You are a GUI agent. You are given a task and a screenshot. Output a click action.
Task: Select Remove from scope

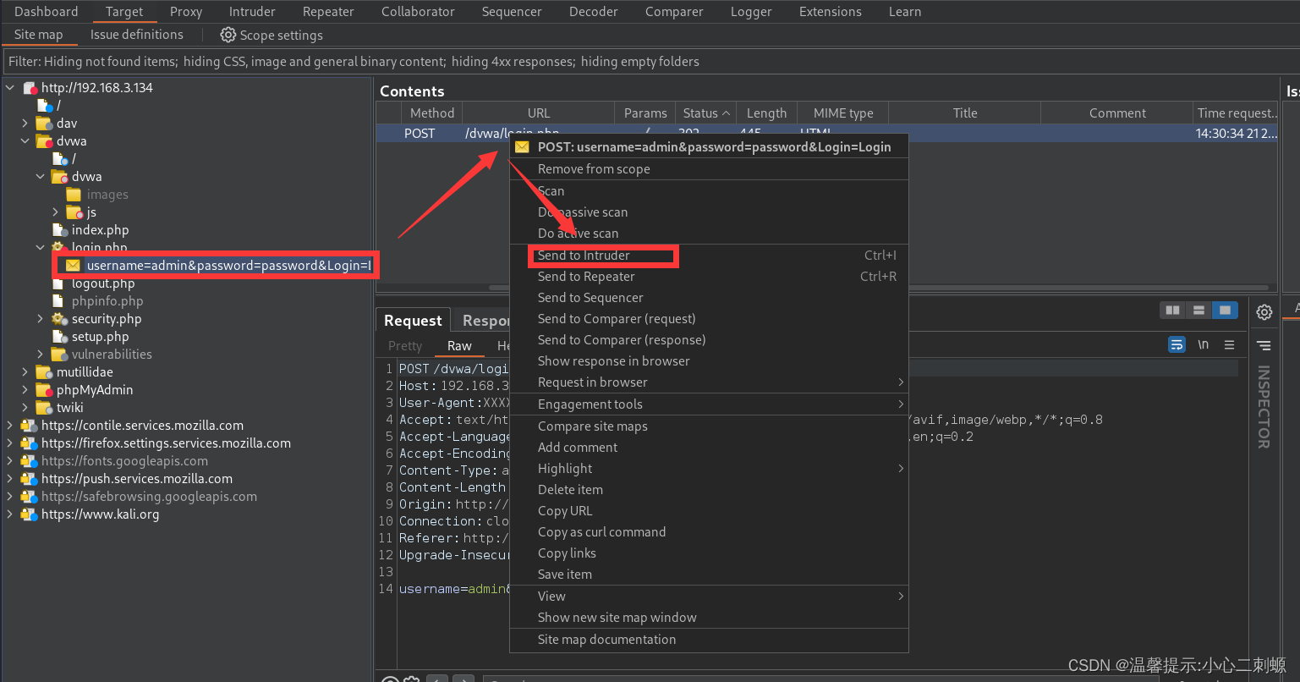[x=709, y=169]
